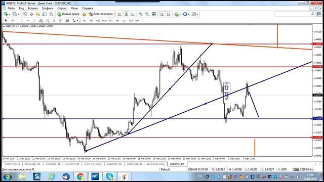Switch timeframe to M1
This screenshot has width=324, height=182.
coord(85,20)
